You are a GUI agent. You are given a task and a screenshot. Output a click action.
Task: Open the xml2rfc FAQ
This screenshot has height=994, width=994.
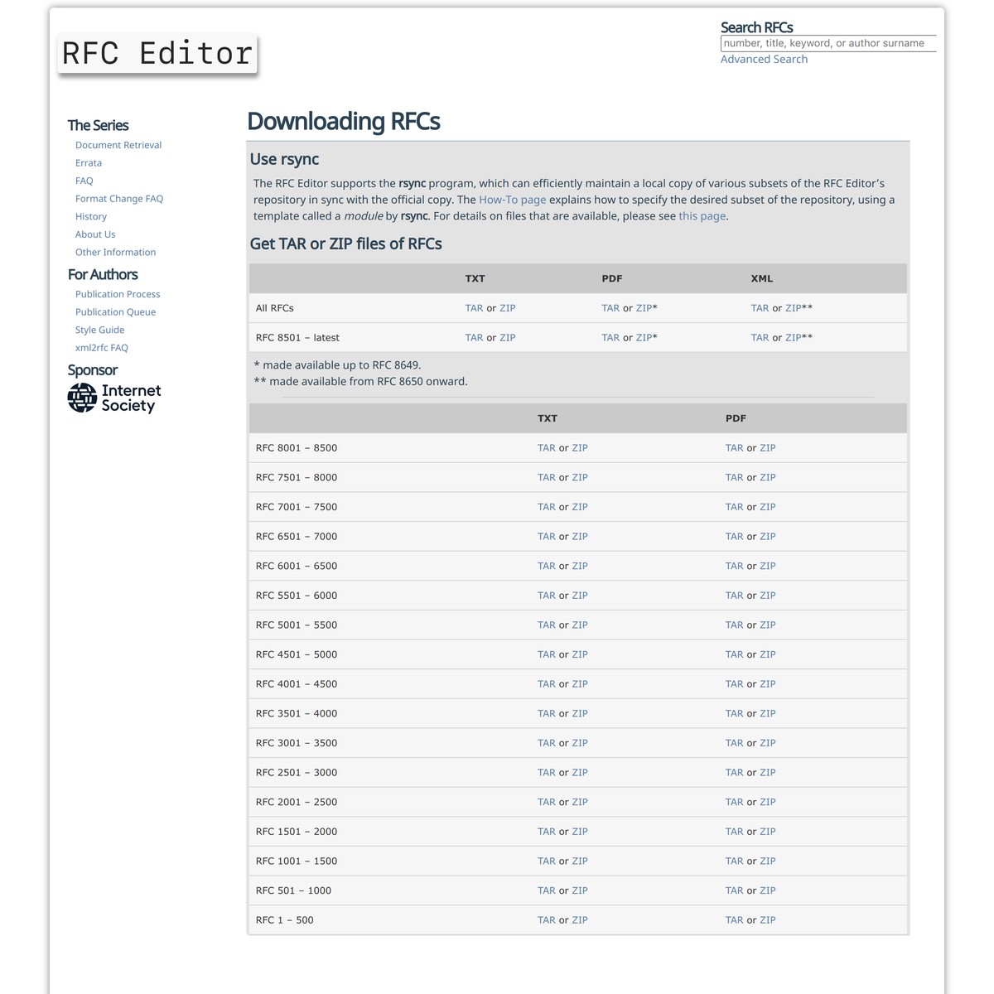[101, 347]
